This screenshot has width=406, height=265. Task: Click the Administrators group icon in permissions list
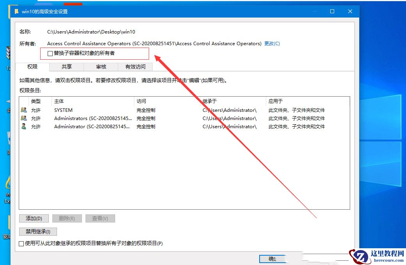24,118
